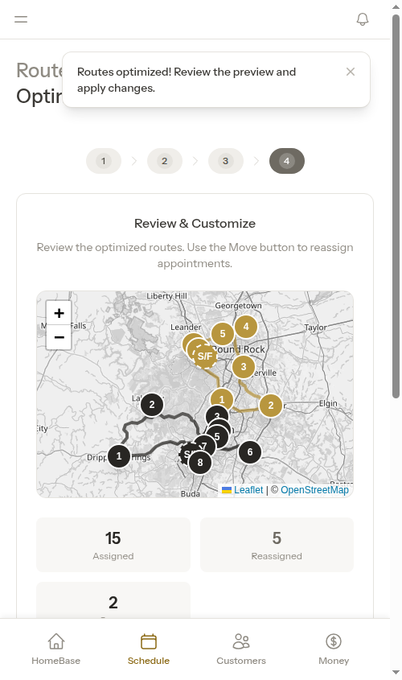This screenshot has width=402, height=680.
Task: Open the Money tab
Action: 334,649
